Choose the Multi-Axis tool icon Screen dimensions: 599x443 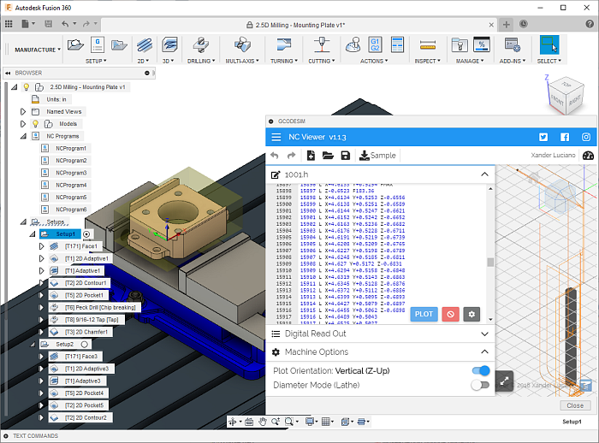(x=242, y=45)
